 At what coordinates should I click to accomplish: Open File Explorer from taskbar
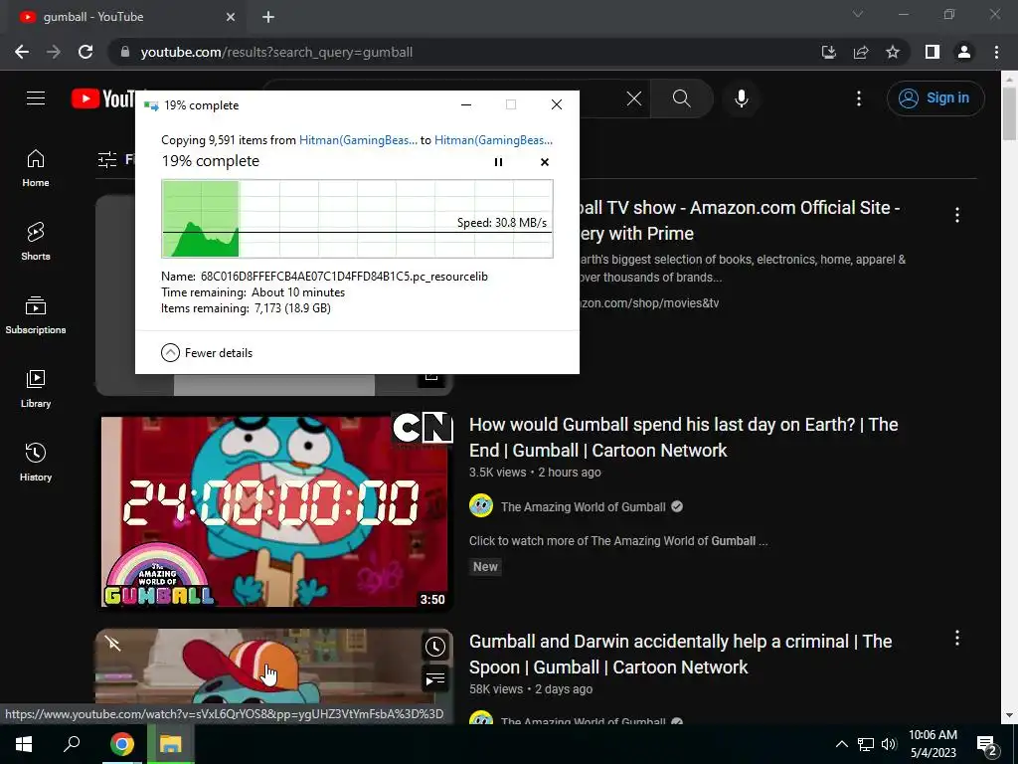[x=171, y=744]
